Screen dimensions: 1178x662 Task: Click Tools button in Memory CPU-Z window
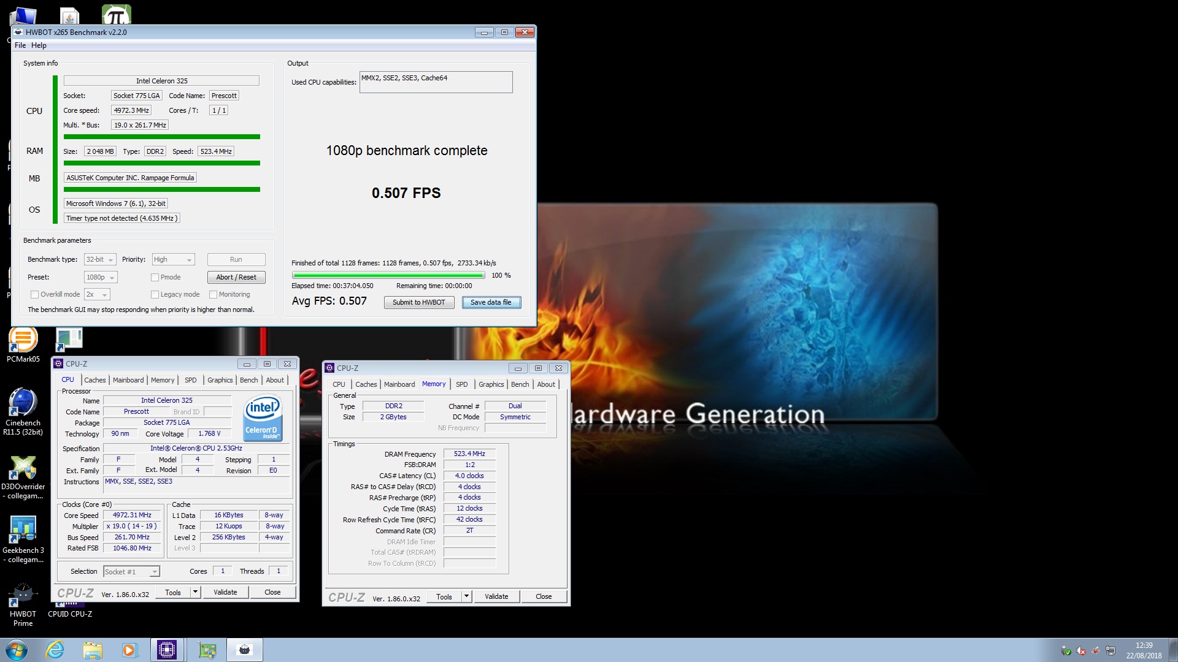tap(444, 596)
